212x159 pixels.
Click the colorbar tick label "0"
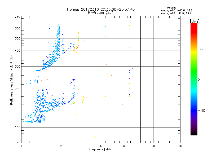pyautogui.click(x=199, y=80)
